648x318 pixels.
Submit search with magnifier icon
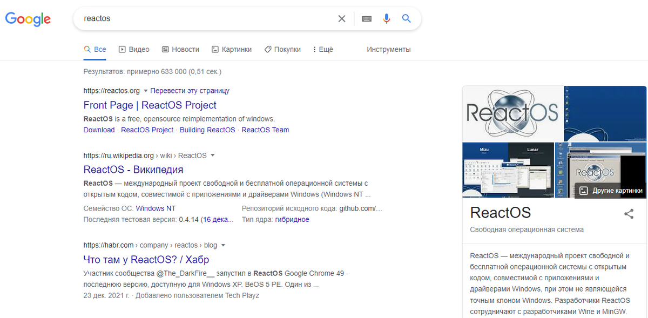tap(407, 19)
